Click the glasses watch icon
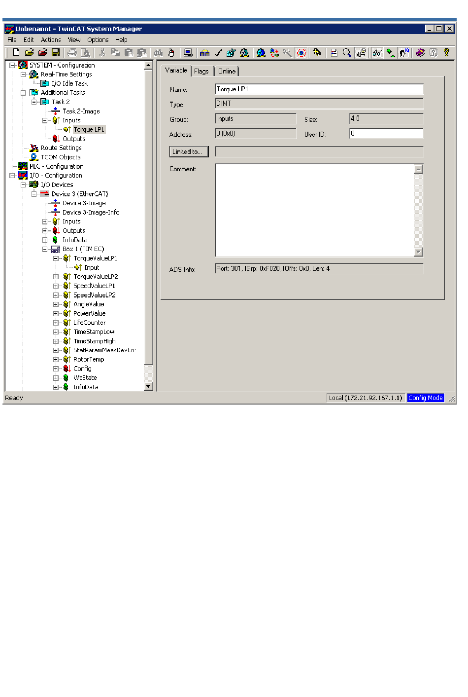The image size is (468, 697). point(377,52)
